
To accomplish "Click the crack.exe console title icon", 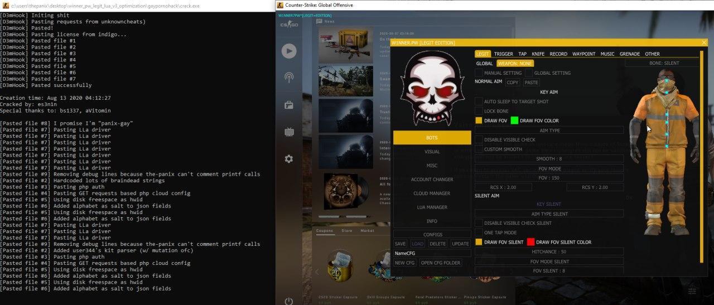I will (5, 5).
